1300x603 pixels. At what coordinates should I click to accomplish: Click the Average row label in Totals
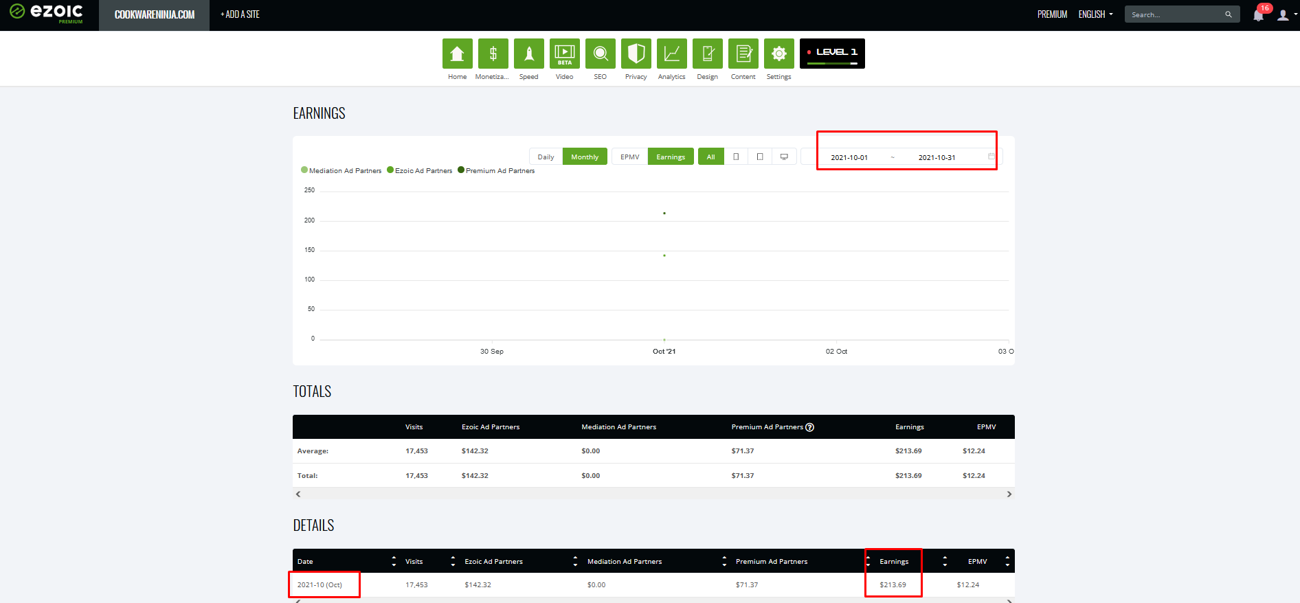[313, 451]
